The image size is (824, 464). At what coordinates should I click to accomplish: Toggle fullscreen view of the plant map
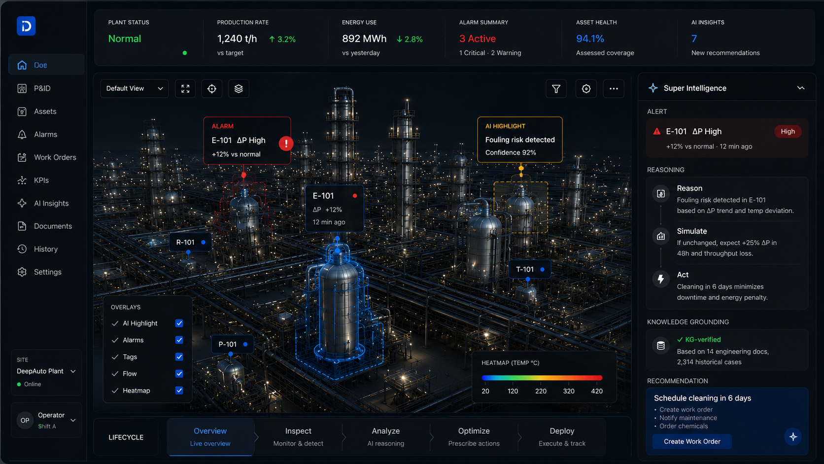(x=185, y=89)
